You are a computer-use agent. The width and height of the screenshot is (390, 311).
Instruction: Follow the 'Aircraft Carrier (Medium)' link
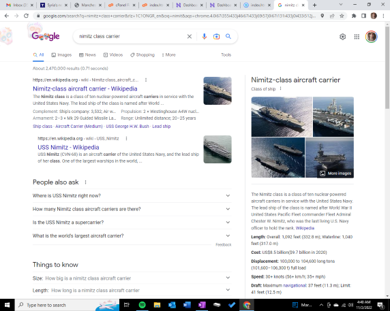(79, 127)
